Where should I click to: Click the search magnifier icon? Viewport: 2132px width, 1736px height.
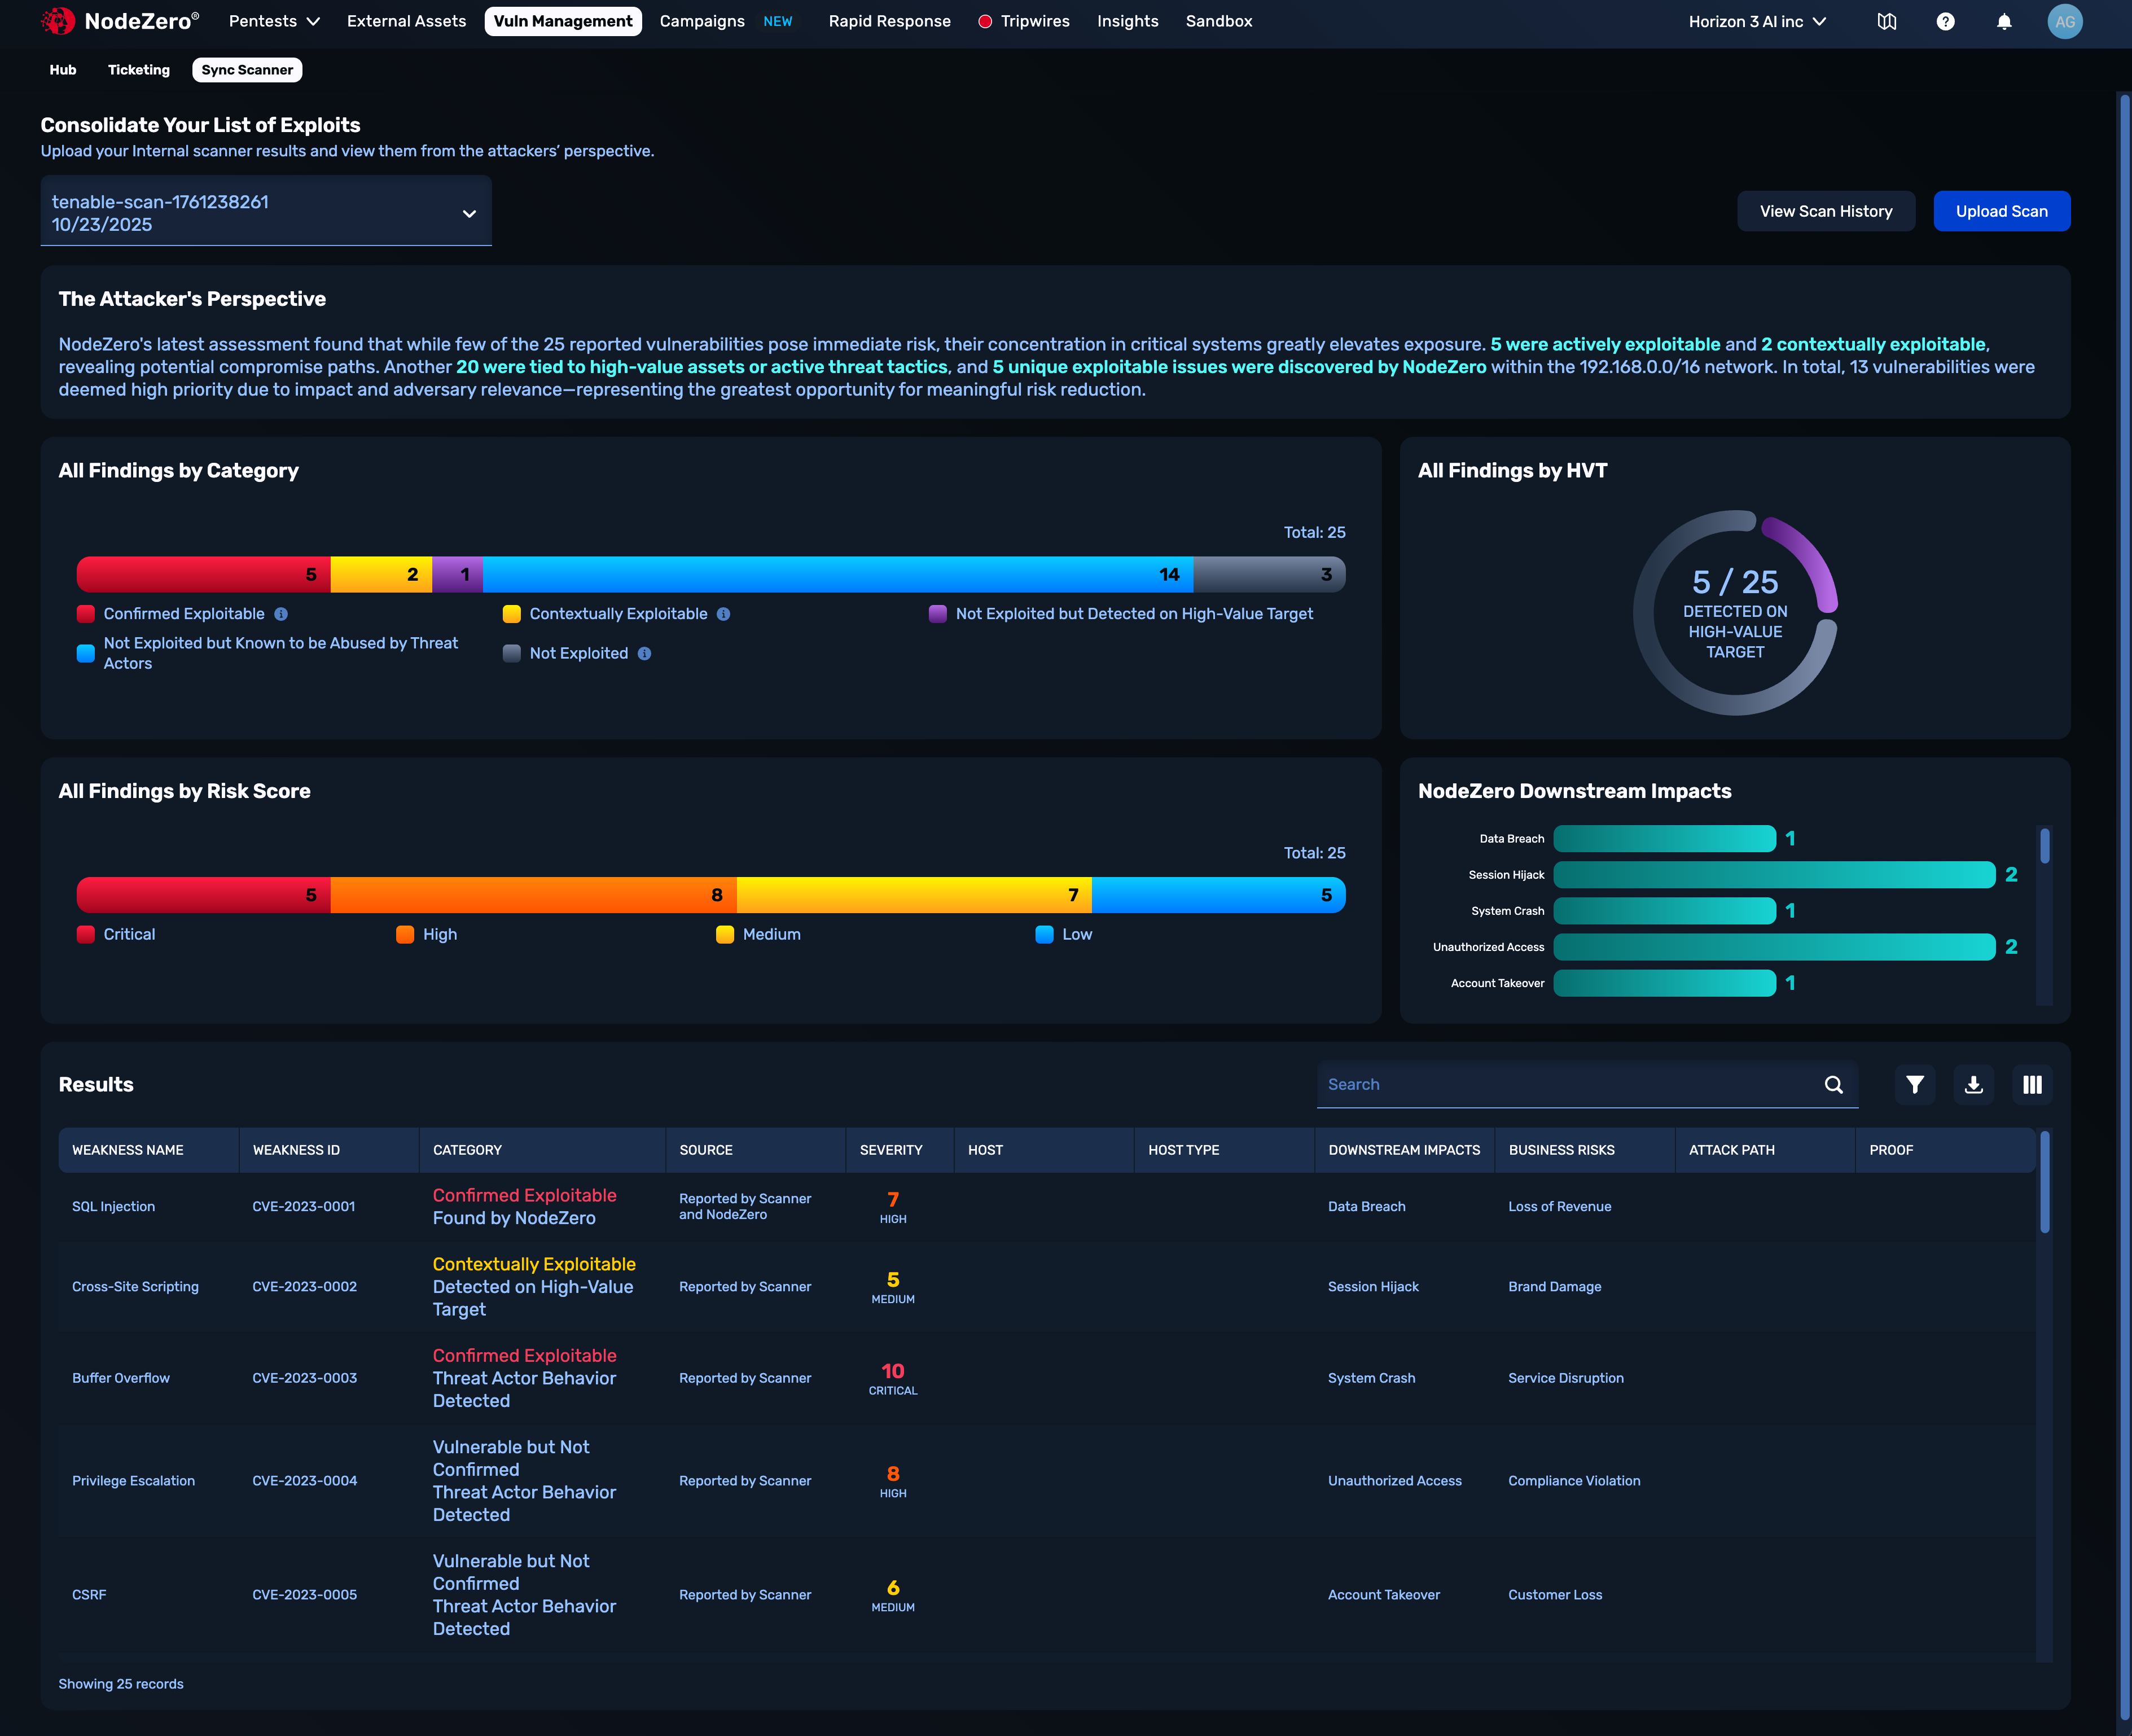click(1833, 1084)
